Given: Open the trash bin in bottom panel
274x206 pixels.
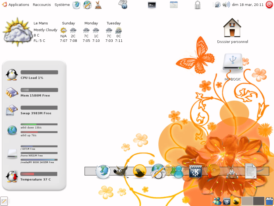Looking at the screenshot, I should [270, 201].
